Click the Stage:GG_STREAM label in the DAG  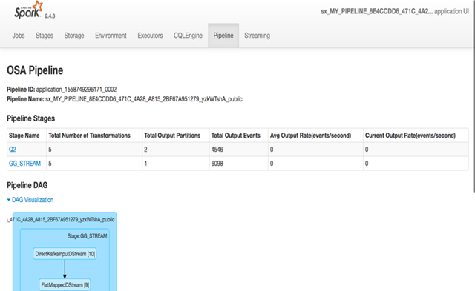[x=88, y=236]
